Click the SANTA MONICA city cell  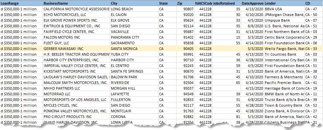click(134, 49)
